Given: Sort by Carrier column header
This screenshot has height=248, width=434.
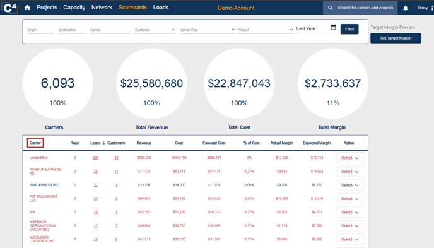Looking at the screenshot, I should coord(35,143).
